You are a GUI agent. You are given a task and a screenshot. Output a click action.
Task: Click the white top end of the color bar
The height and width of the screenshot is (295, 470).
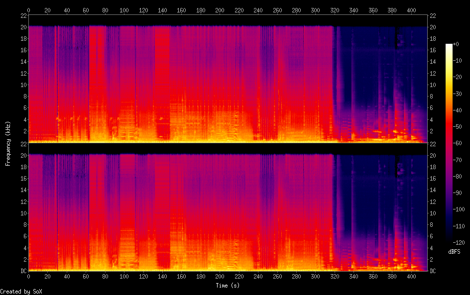449,45
